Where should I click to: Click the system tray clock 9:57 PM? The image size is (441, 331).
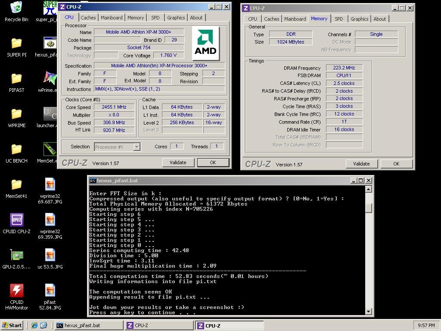(x=426, y=325)
